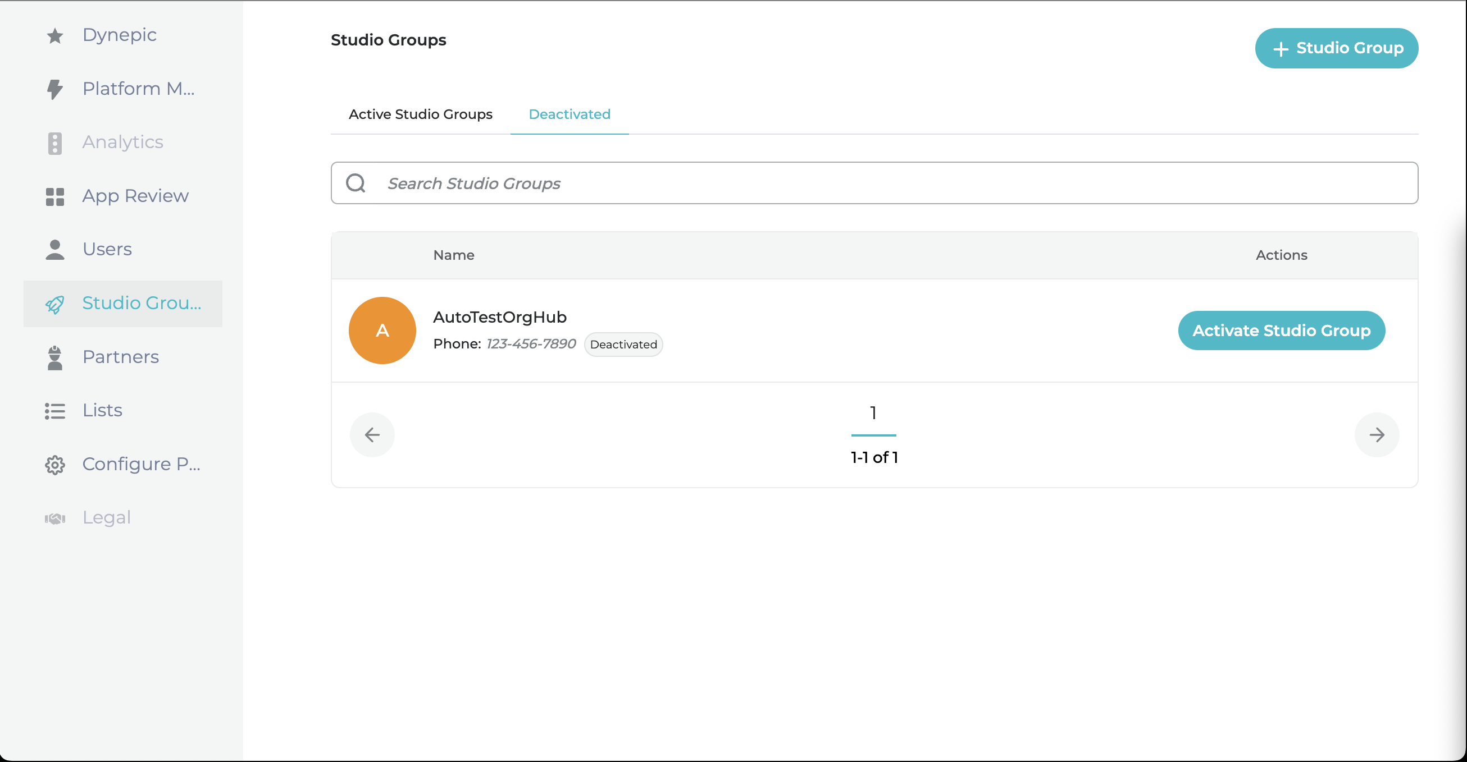Click the Legal handshake icon
The image size is (1467, 762).
point(54,518)
